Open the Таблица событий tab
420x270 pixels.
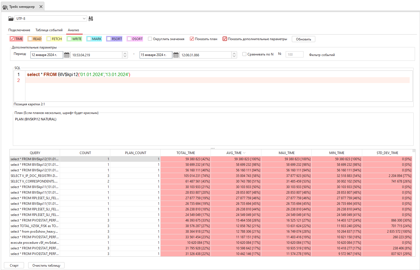point(49,30)
